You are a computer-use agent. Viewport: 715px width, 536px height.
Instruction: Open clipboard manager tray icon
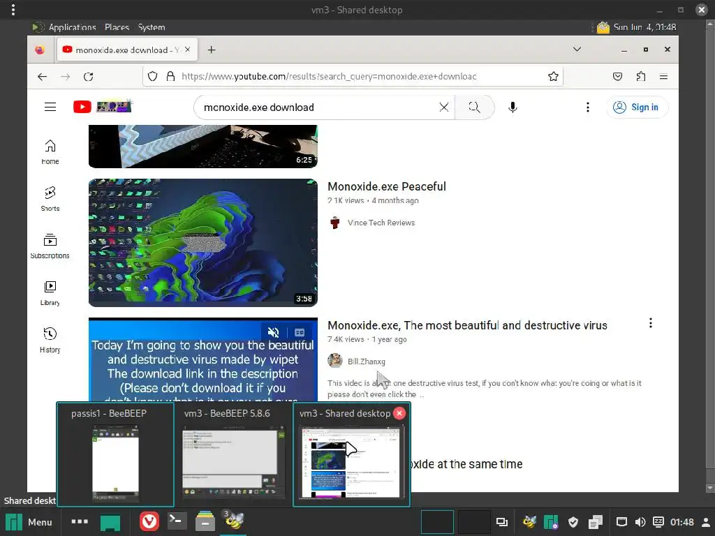click(596, 522)
